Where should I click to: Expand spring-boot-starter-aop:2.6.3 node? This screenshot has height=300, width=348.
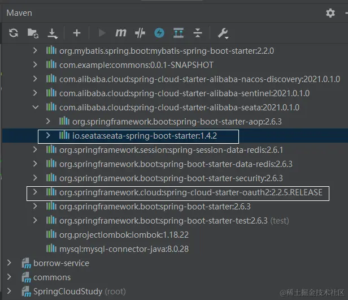48,121
